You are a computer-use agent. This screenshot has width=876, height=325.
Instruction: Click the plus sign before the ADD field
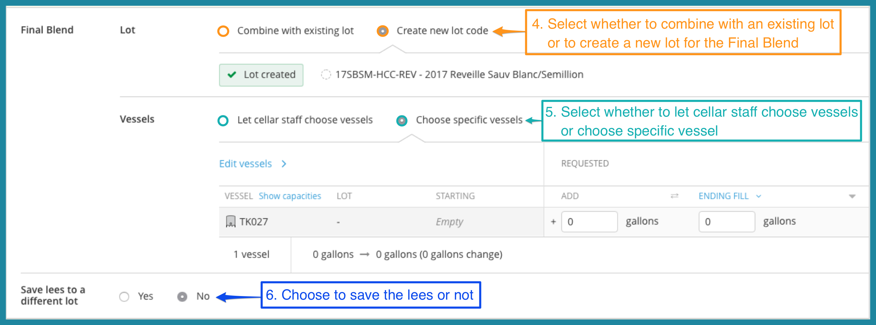[553, 222]
